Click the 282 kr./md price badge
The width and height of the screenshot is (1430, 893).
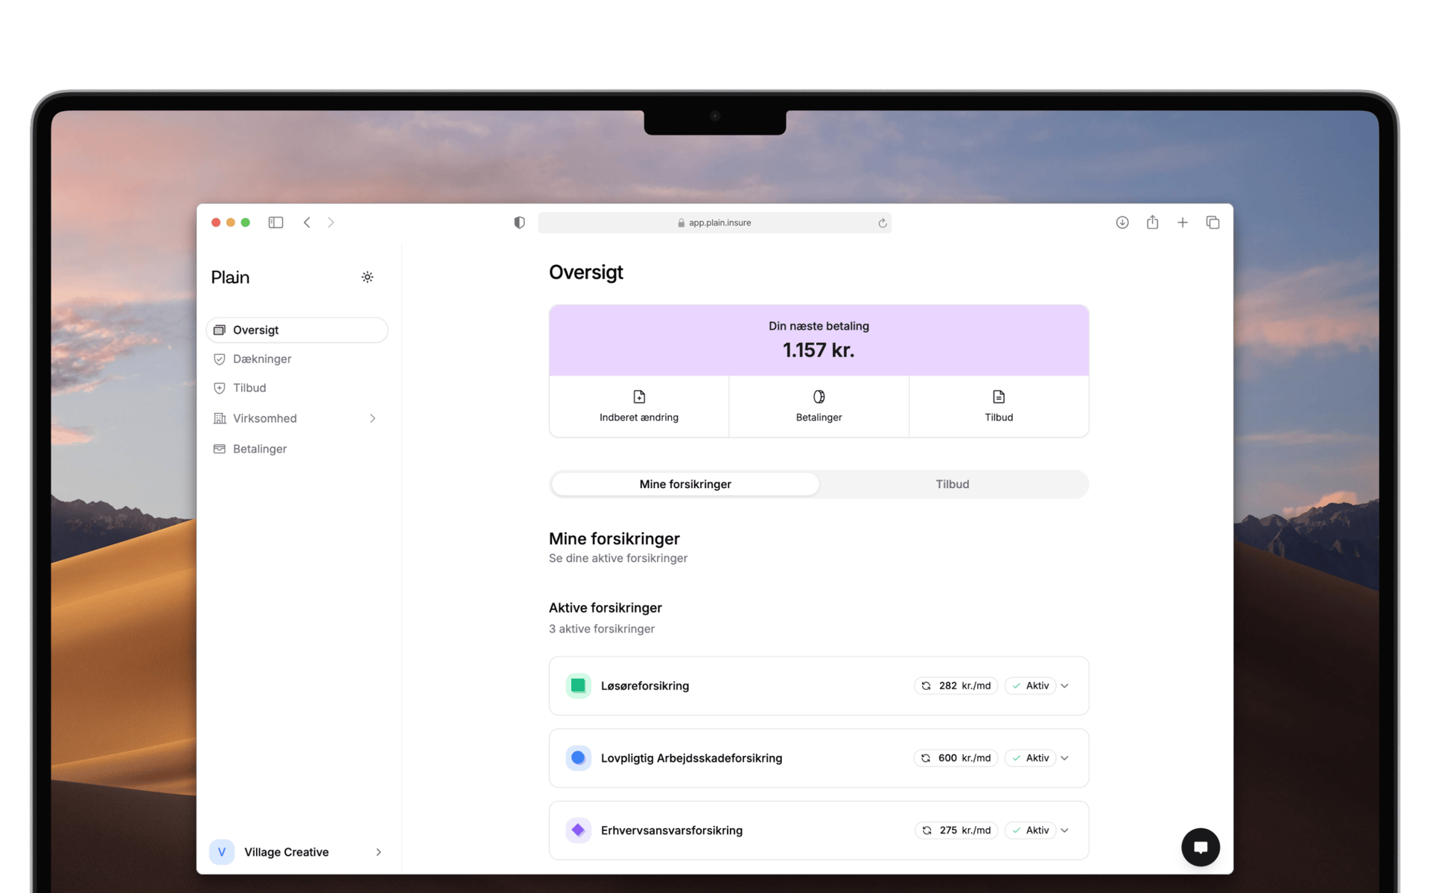[956, 685]
